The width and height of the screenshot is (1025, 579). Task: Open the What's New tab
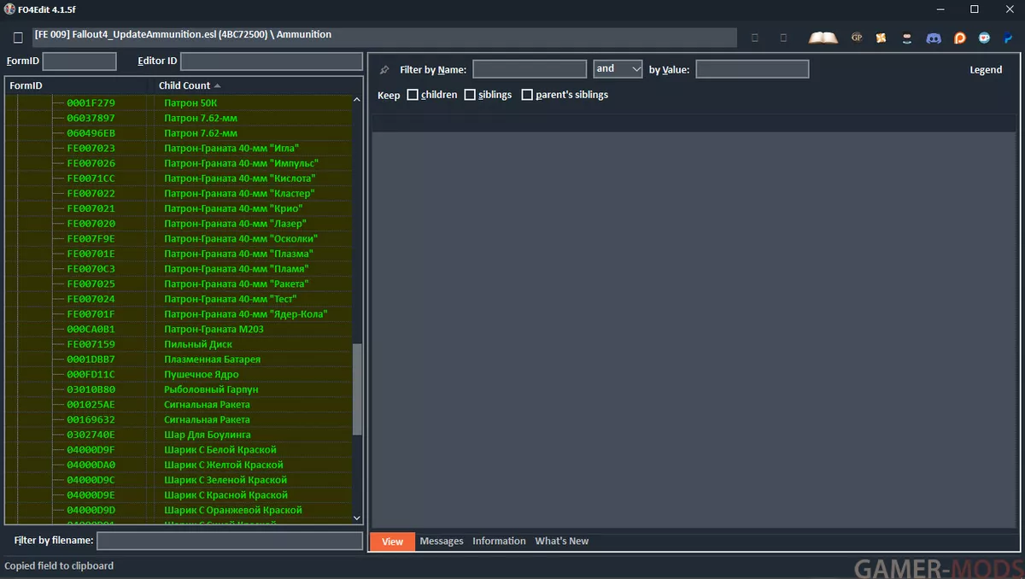tap(562, 541)
